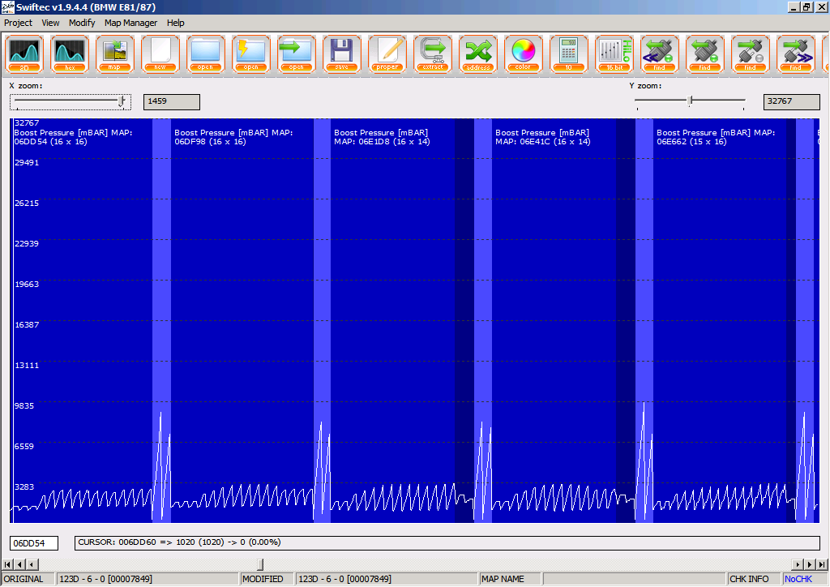Click the find icon with double right arrows
Viewport: 830px width, 587px height.
796,54
